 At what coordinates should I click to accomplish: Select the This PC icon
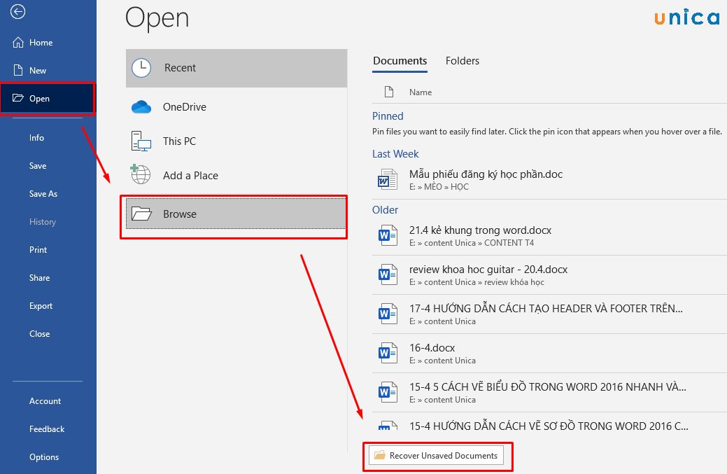pyautogui.click(x=141, y=141)
